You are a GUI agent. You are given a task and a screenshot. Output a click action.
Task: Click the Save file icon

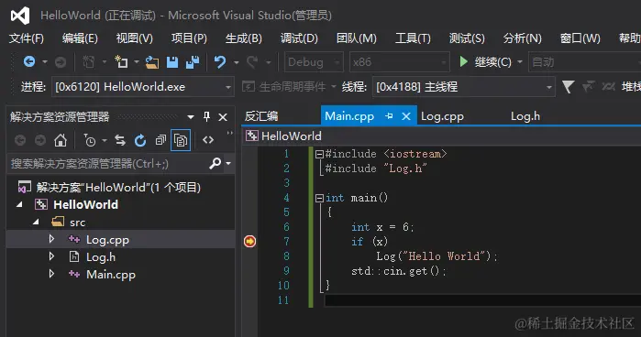pos(172,62)
